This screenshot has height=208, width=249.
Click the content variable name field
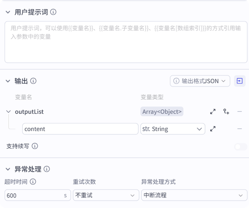[80, 129]
